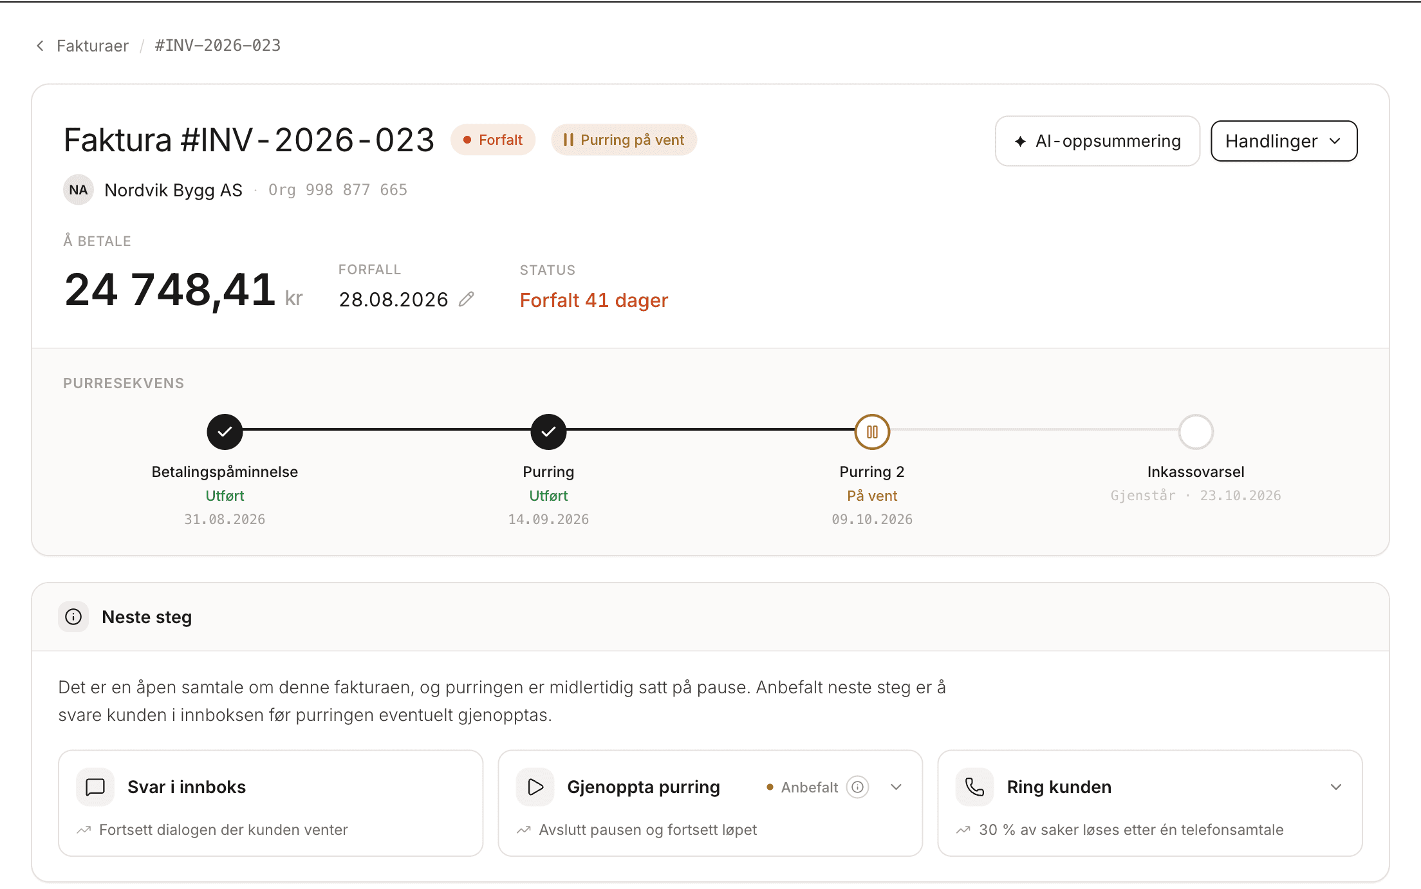The height and width of the screenshot is (889, 1421).
Task: Click the Forfalt status badge
Action: [x=493, y=140]
